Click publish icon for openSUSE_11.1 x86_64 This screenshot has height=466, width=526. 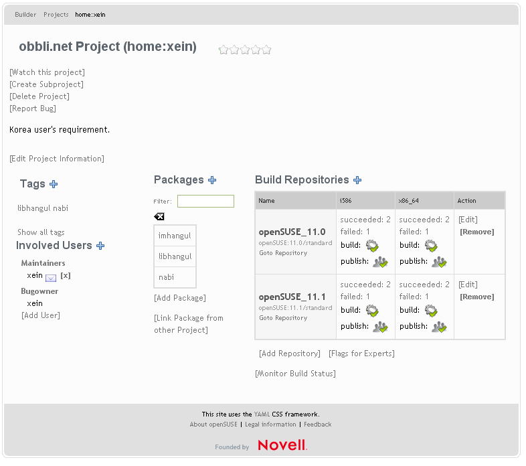[439, 327]
